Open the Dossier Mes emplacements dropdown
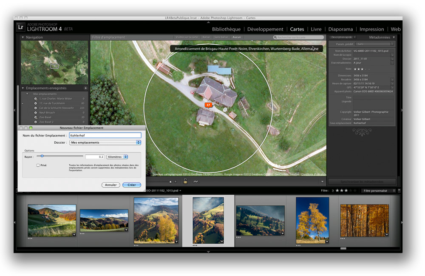This screenshot has height=276, width=425. coord(105,142)
